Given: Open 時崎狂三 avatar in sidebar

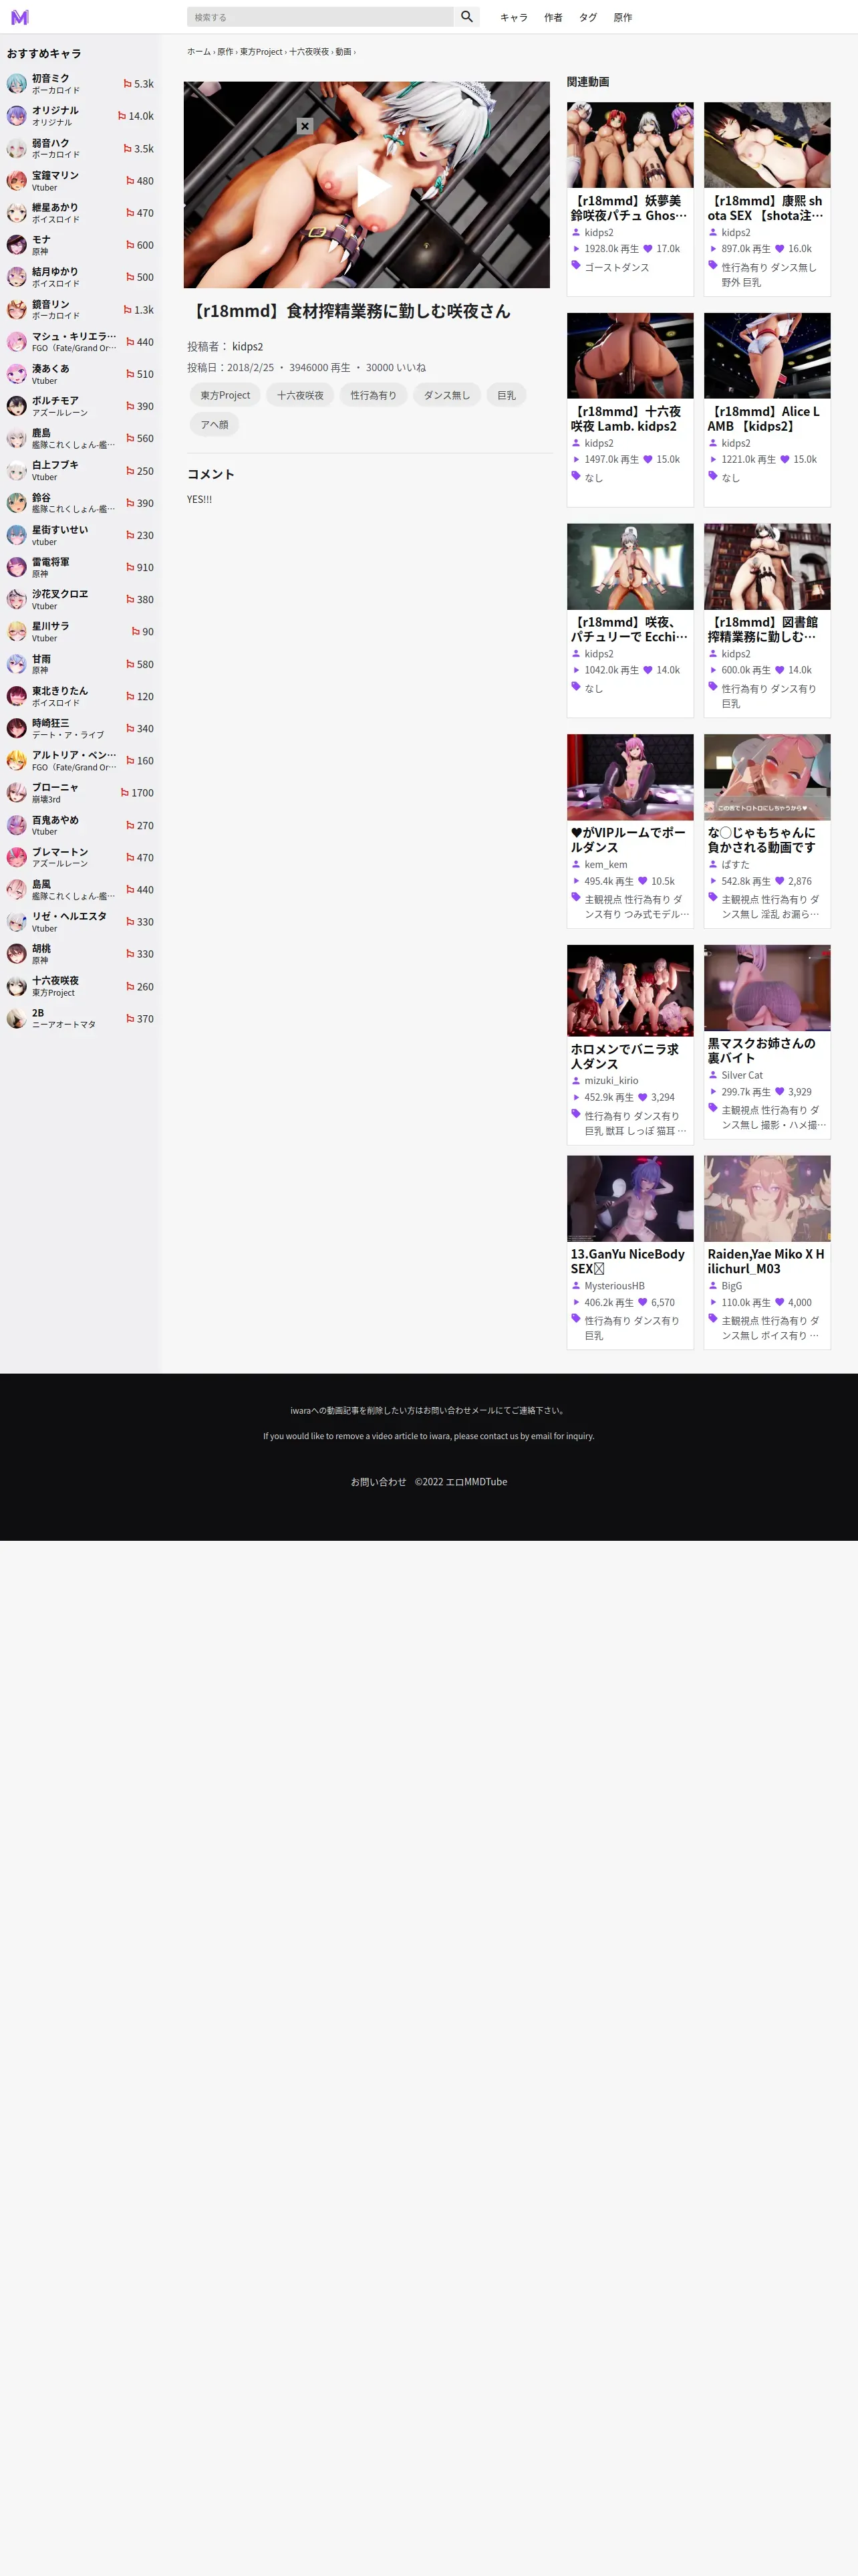Looking at the screenshot, I should [17, 728].
